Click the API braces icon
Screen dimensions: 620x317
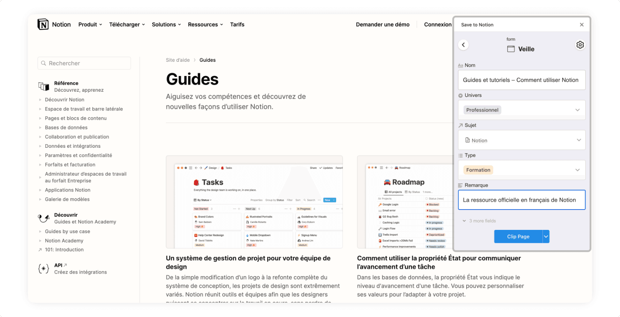pyautogui.click(x=44, y=269)
